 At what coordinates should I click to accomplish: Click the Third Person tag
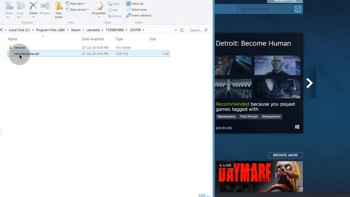coord(249,117)
